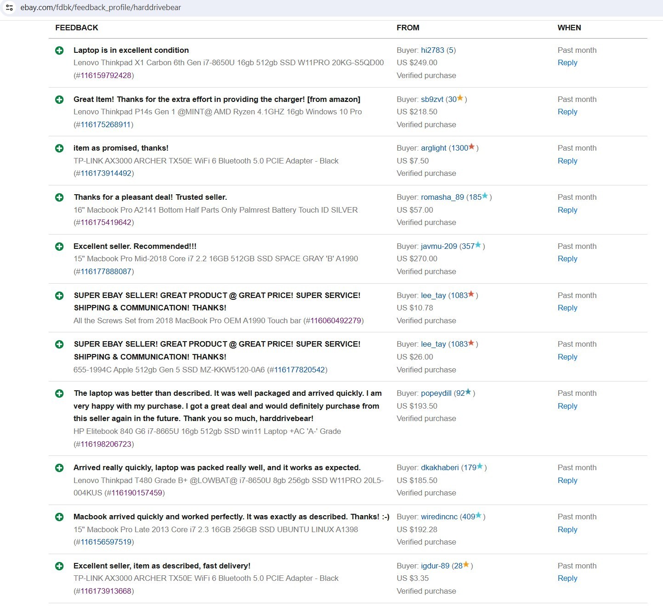
Task: Click yellow star next to sb9zvt's score
Action: pos(460,98)
